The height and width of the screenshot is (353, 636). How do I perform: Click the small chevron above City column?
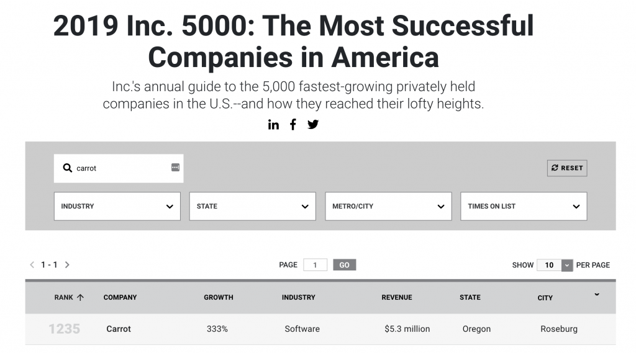(x=597, y=294)
